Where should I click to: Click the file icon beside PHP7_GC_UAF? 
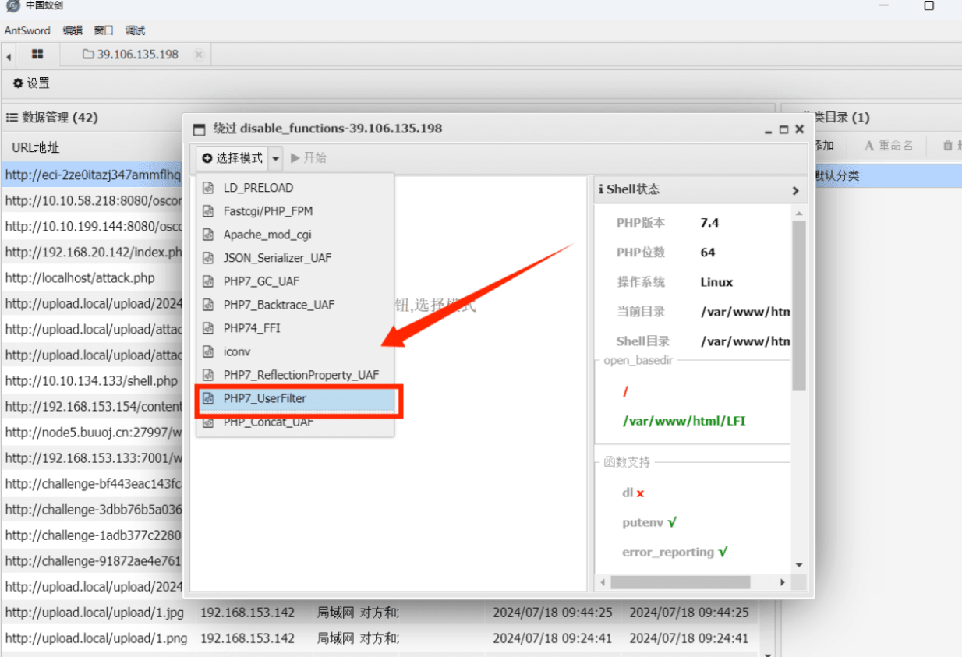(x=208, y=281)
